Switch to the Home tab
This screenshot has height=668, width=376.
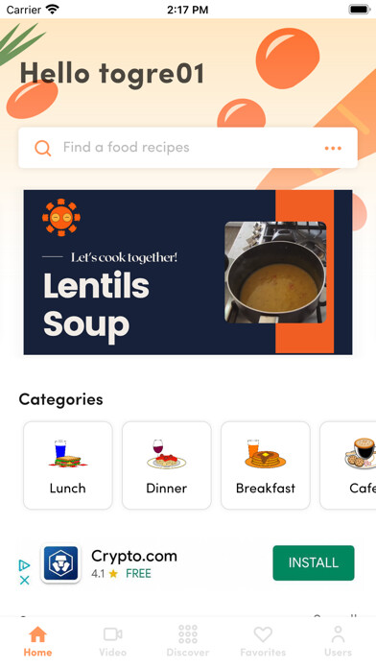pyautogui.click(x=37, y=641)
